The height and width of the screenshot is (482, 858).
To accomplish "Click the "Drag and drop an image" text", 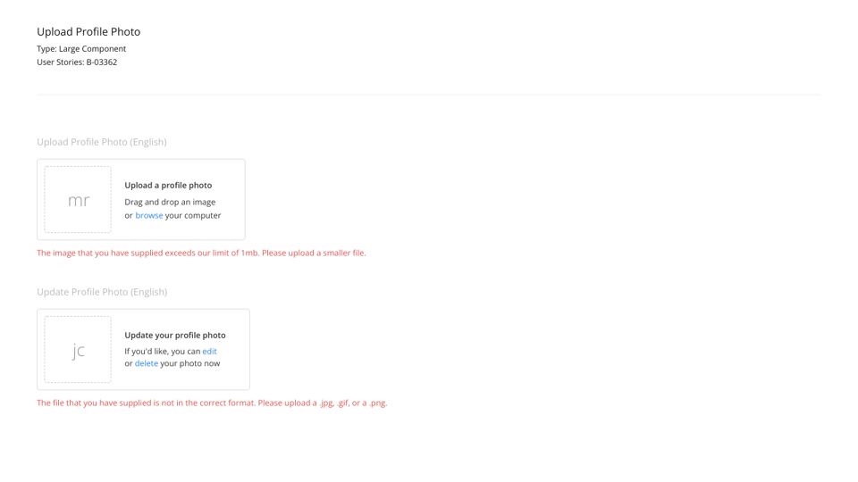I will [x=170, y=202].
